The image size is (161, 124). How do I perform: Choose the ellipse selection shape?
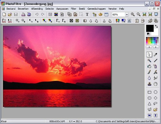click(x=156, y=92)
